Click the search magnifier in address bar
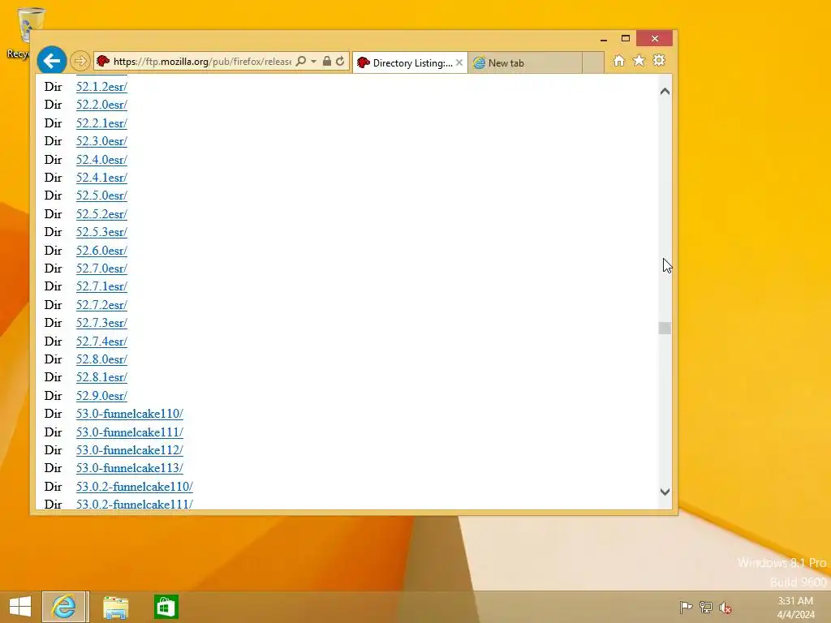This screenshot has width=831, height=623. tap(301, 62)
